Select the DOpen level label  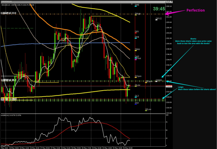click(x=138, y=76)
